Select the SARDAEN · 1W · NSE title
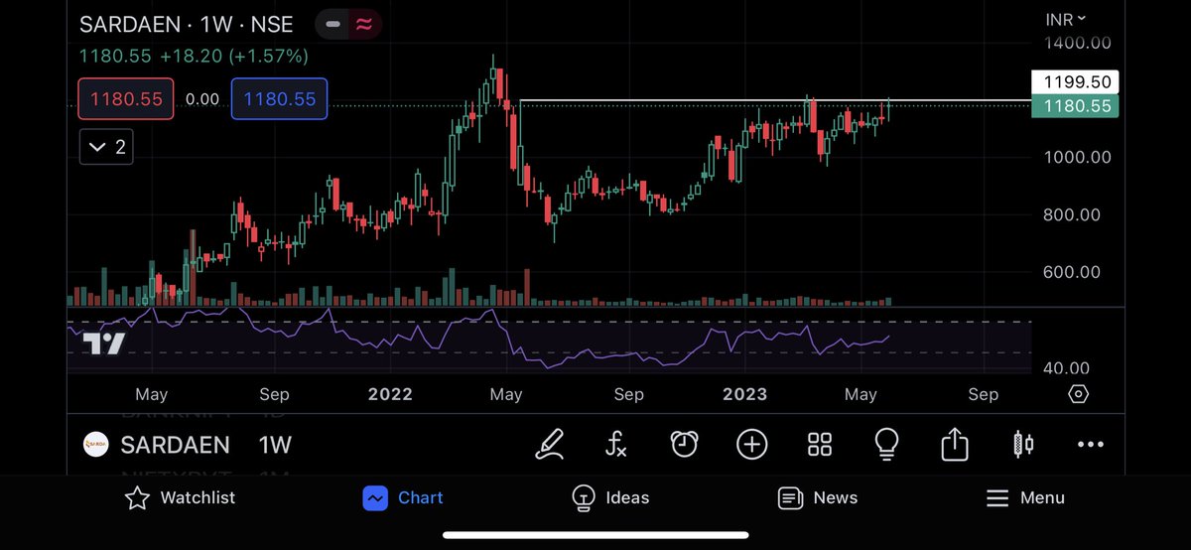This screenshot has width=1191, height=550. point(187,25)
